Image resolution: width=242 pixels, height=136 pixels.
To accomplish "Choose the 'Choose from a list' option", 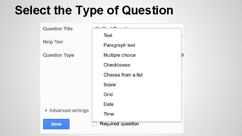I will [x=123, y=75].
